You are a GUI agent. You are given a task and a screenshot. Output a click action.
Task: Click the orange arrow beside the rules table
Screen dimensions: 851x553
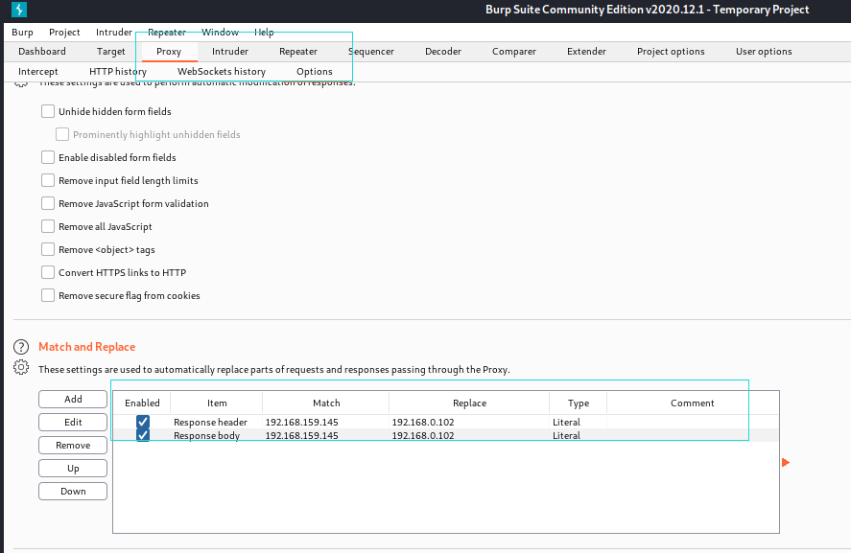pos(786,463)
